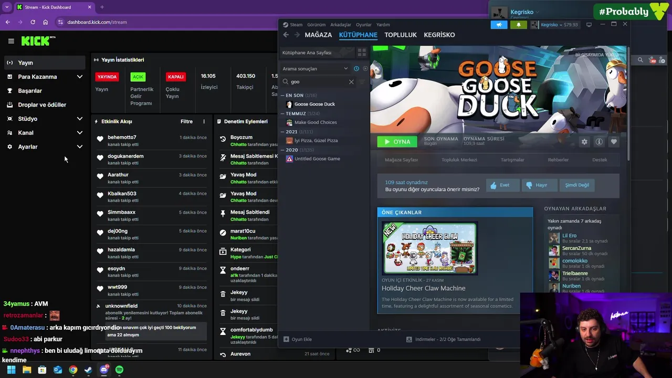This screenshot has width=672, height=378.
Task: Sort library by recent clock icon
Action: pos(356,69)
